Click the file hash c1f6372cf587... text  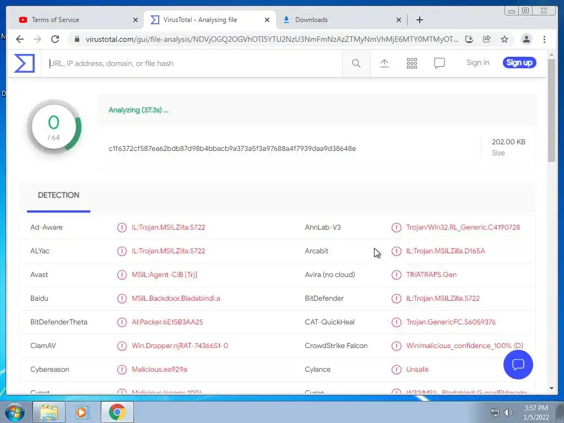click(232, 149)
